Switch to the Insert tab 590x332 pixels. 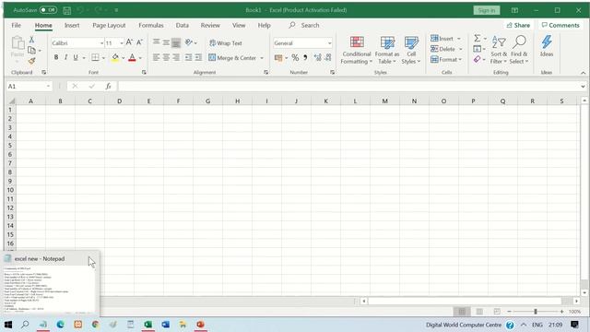point(72,25)
